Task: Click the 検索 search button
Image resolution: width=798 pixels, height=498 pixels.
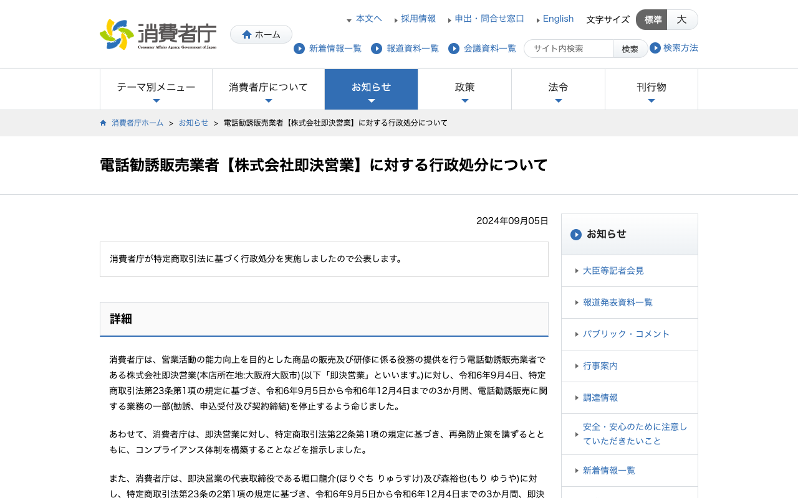Action: tap(630, 49)
